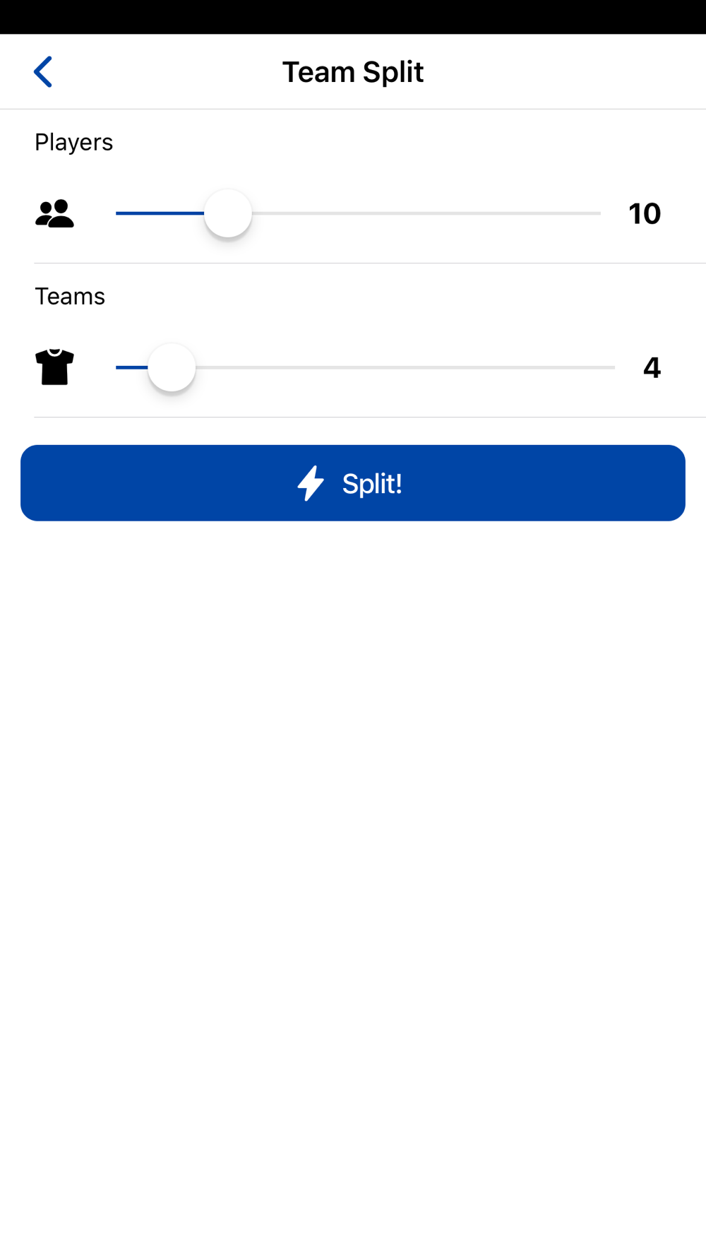The width and height of the screenshot is (706, 1256).
Task: Tap the empty area below Split! button
Action: [353, 888]
